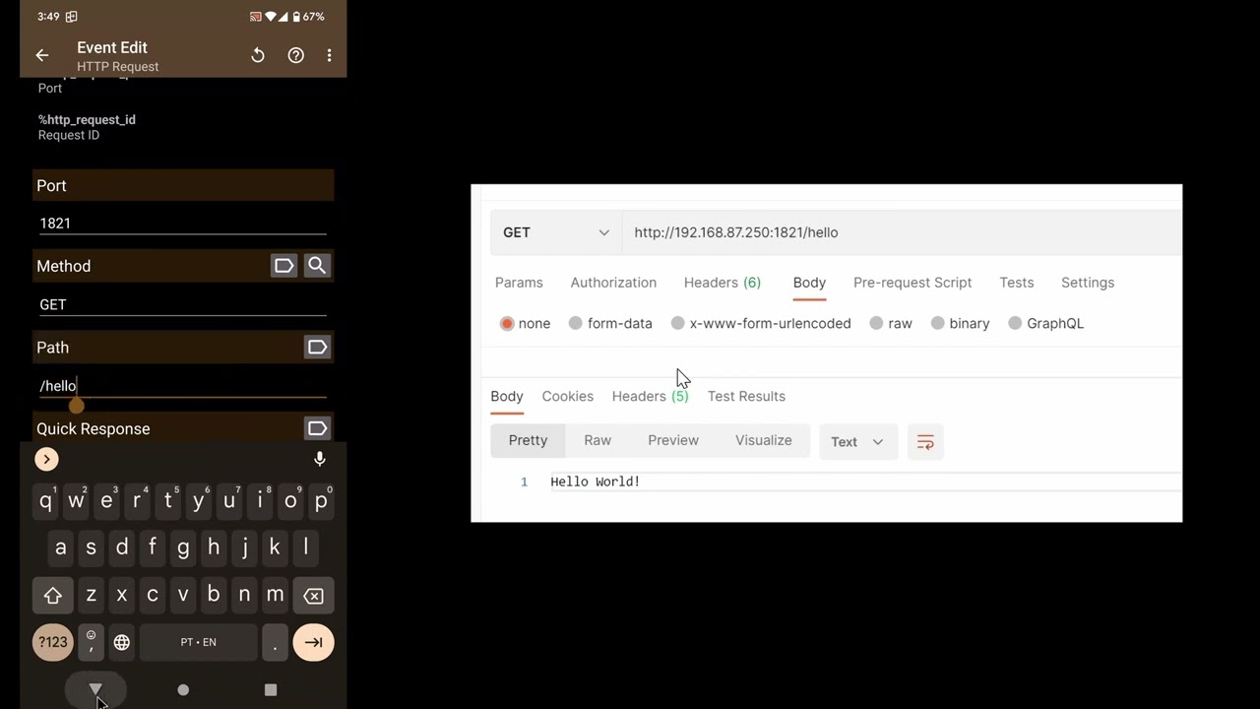Open the Authorization tab
The width and height of the screenshot is (1260, 709).
click(613, 283)
